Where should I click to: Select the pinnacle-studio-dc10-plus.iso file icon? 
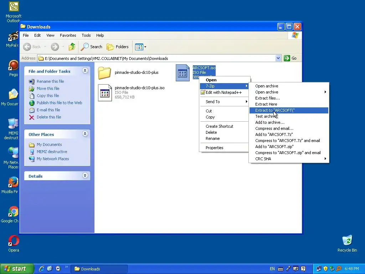[105, 92]
